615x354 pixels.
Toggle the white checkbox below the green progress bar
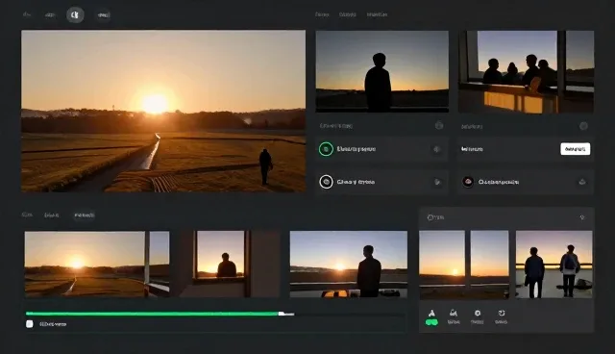[x=30, y=324]
